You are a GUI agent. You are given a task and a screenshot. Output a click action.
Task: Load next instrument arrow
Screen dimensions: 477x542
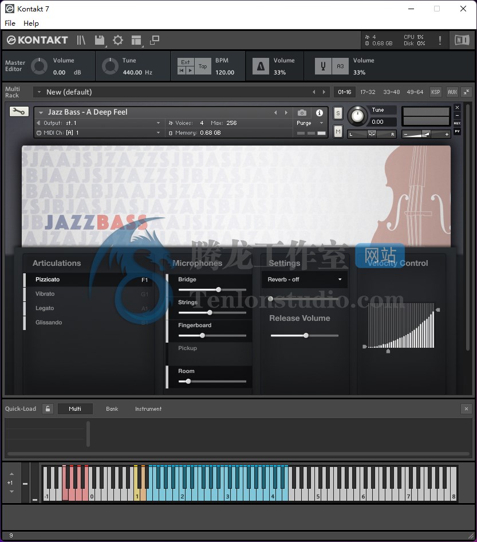[286, 113]
